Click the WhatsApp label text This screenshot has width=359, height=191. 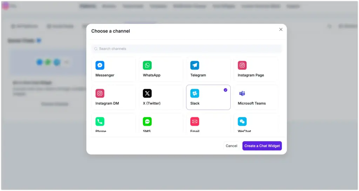point(151,75)
